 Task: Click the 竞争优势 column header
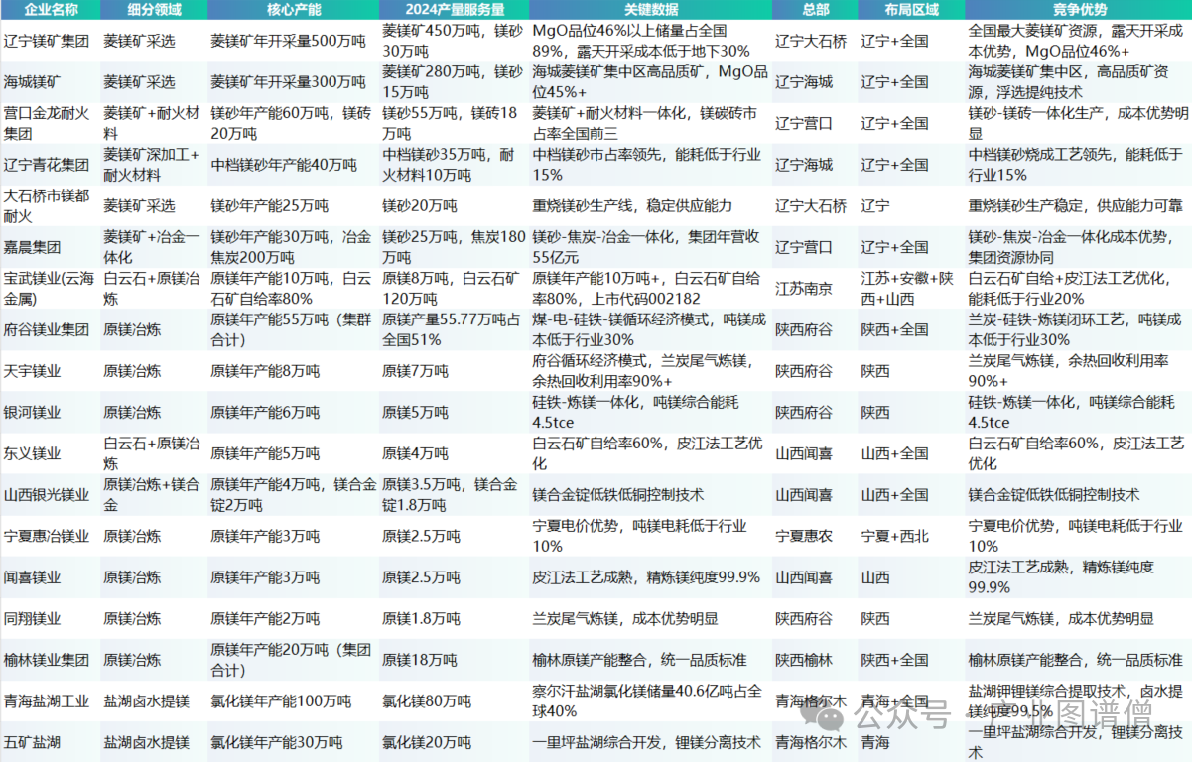[1078, 10]
